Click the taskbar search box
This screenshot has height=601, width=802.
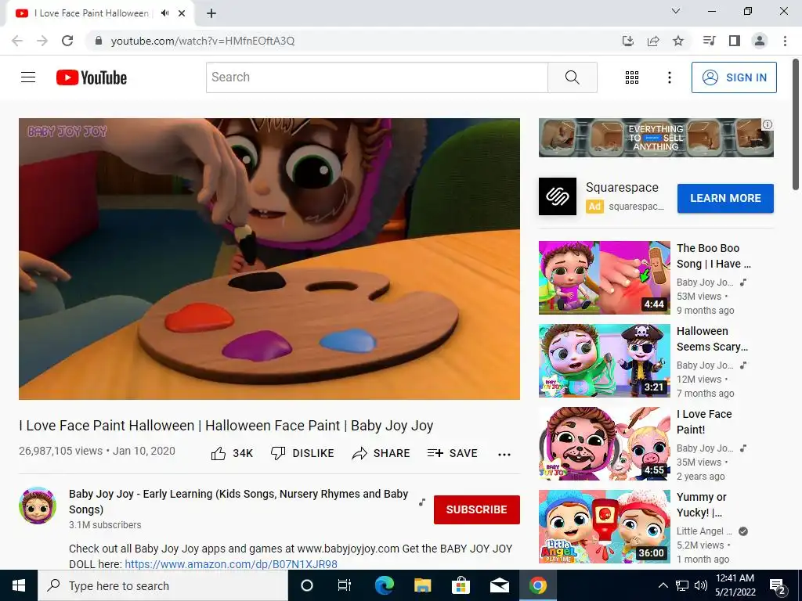163,585
